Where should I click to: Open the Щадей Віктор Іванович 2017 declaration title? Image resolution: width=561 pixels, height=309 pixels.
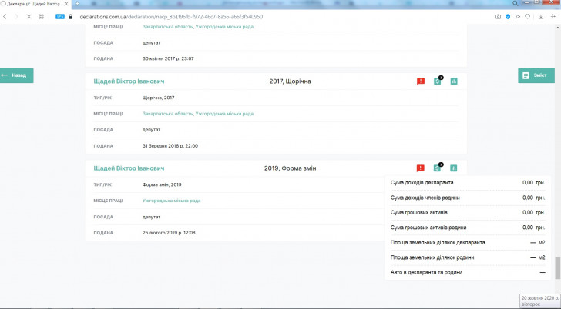point(129,81)
